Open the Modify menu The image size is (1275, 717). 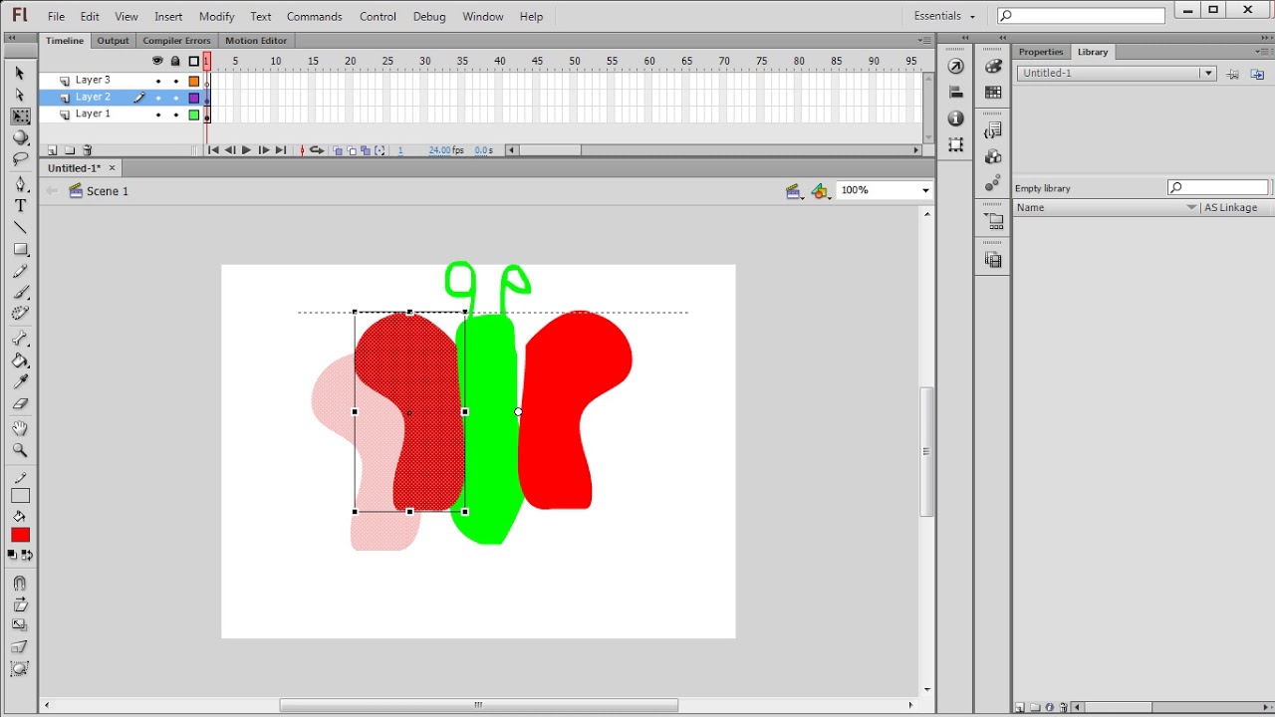point(216,17)
